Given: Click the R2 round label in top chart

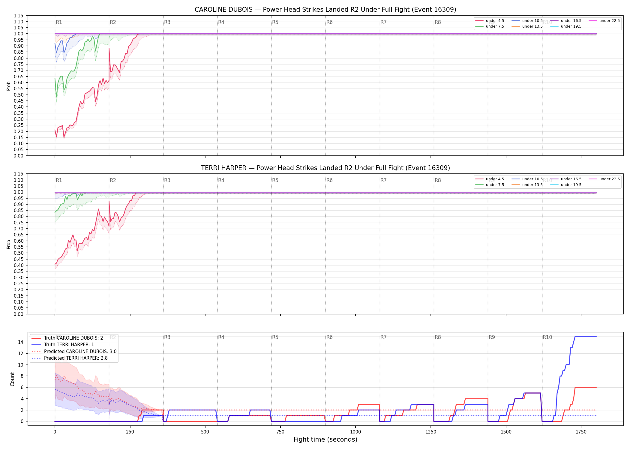Looking at the screenshot, I should pos(113,22).
